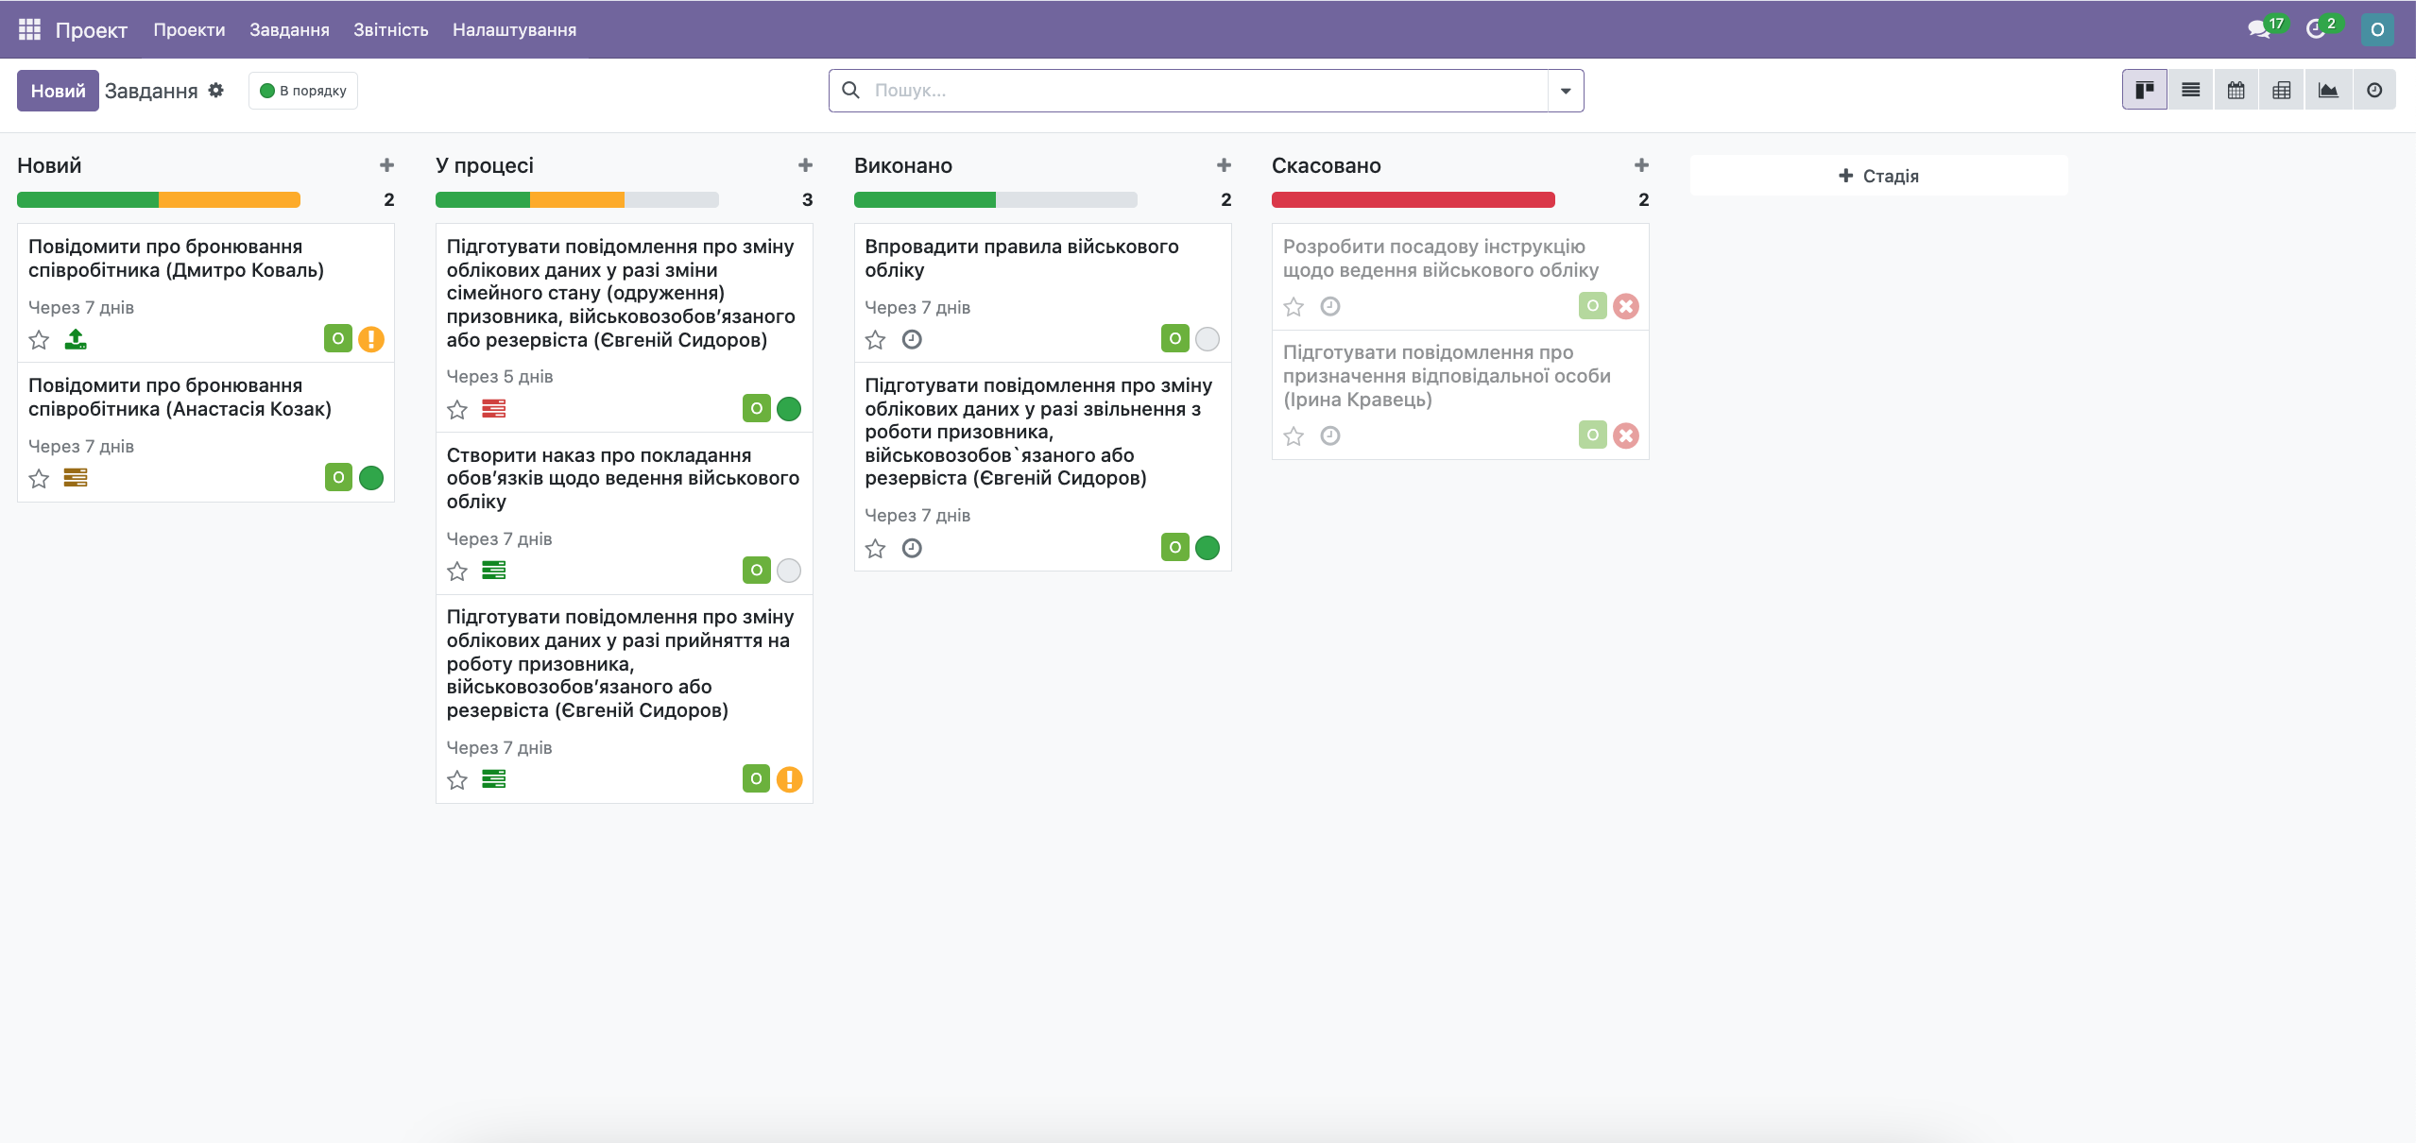Star the Впровадити правила військового обліку task

[876, 340]
